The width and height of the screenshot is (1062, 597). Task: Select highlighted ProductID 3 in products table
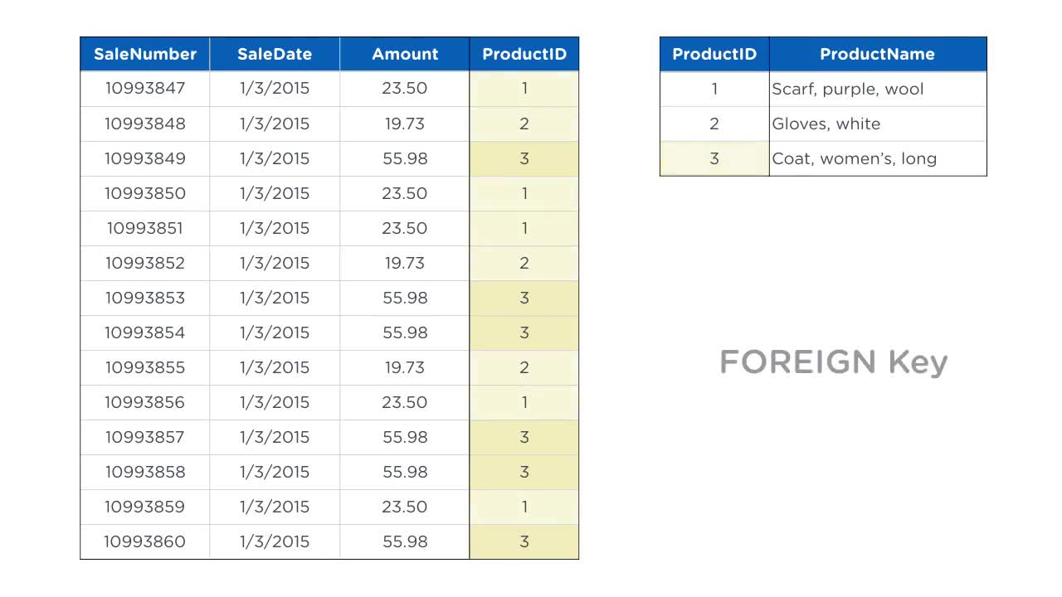(714, 158)
